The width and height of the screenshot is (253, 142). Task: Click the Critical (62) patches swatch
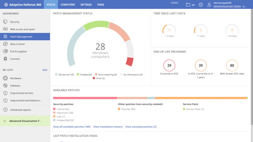(x=54, y=109)
